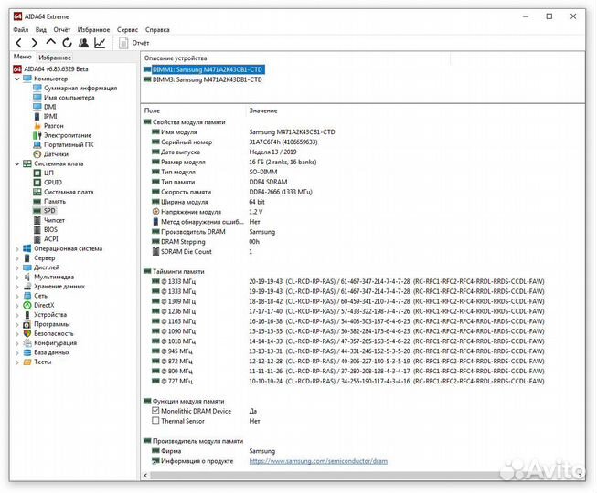Screen dimensions: 597x493
Task: Toggle Monolithic DRAM Device checkbox
Action: (155, 411)
